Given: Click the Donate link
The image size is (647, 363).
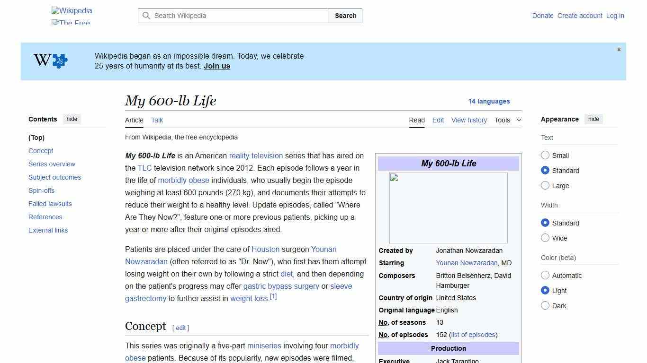Looking at the screenshot, I should [x=543, y=16].
